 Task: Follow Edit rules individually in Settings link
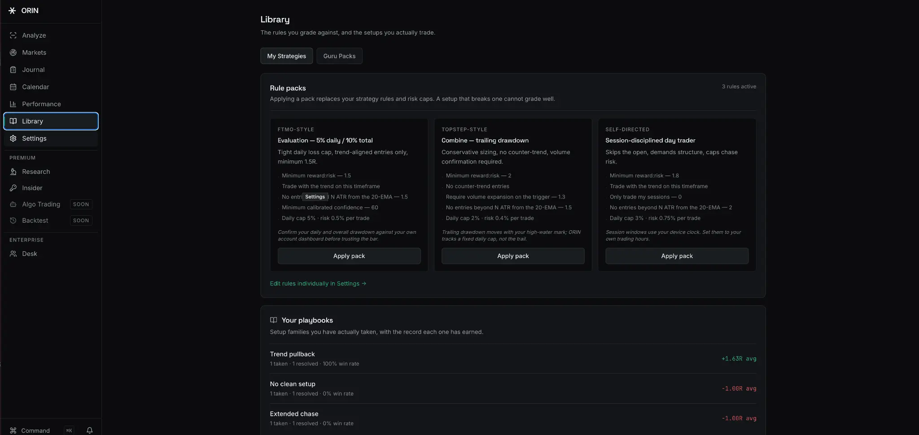[318, 284]
